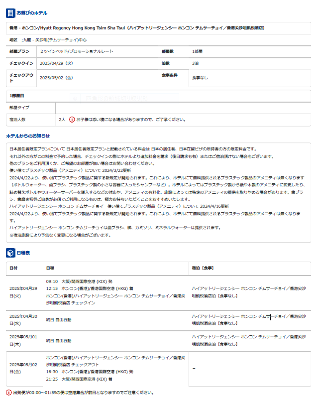This screenshot has height=410, width=318.
Task: Click the ホテルからのお知らせ heading
Action: pyautogui.click(x=28, y=136)
